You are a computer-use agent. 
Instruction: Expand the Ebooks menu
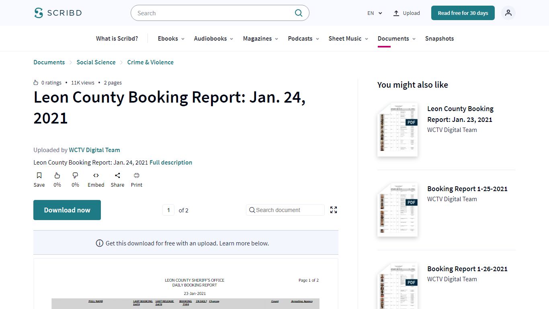pyautogui.click(x=171, y=39)
